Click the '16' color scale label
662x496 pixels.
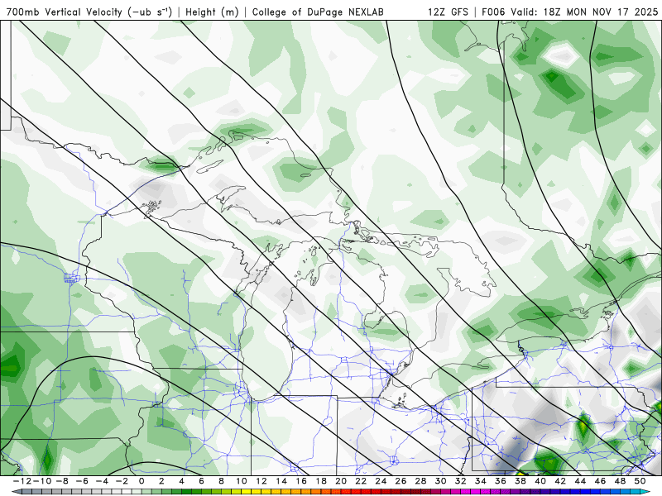coord(301,481)
